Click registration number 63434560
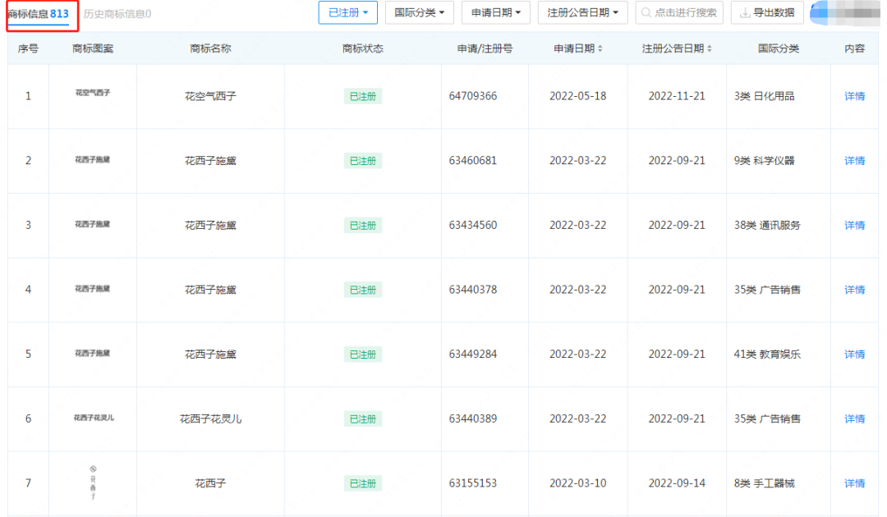The image size is (887, 517). [473, 225]
